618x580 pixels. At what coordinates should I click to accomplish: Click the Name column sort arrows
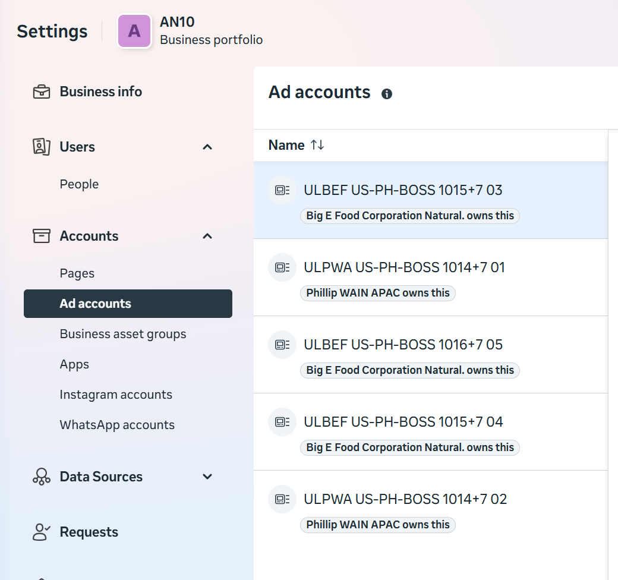tap(317, 145)
